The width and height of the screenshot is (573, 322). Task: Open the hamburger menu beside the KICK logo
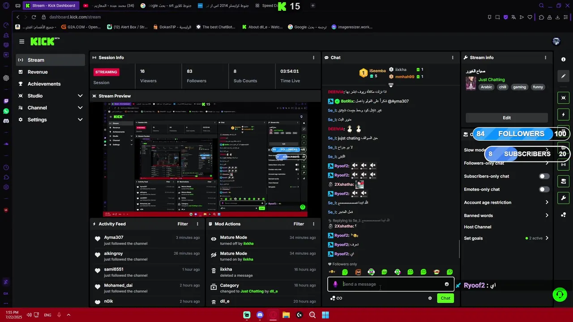pos(21,42)
